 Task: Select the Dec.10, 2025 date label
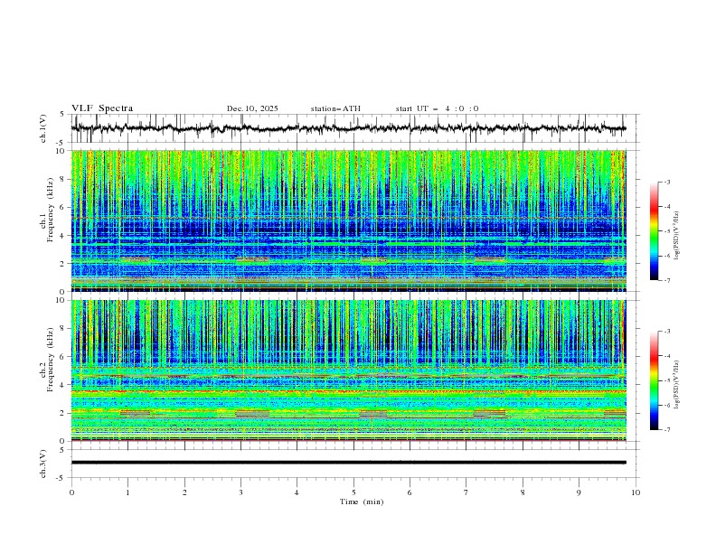(252, 108)
